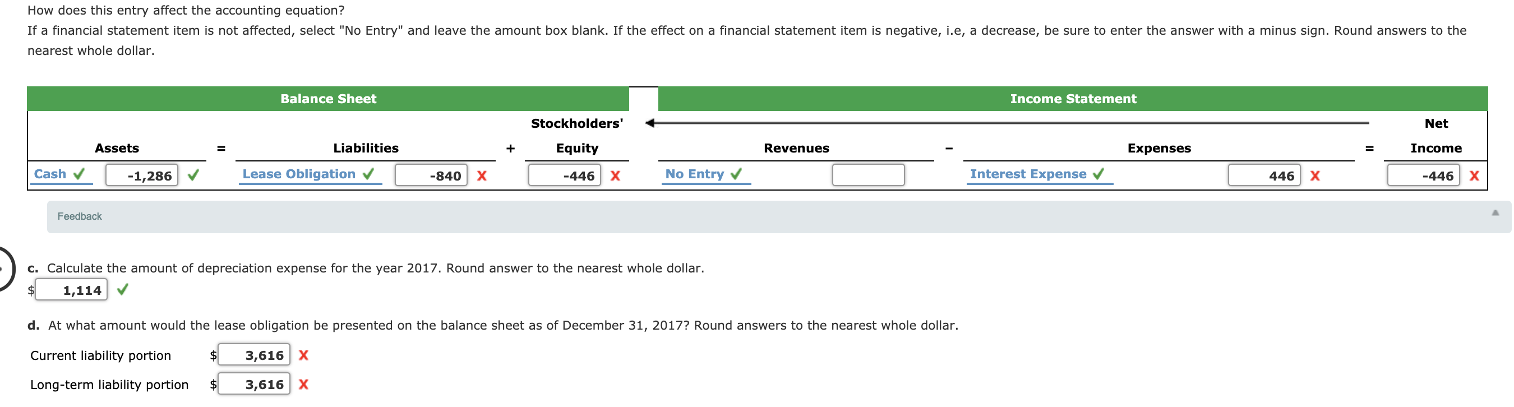Open the Interest Expense dropdown
The height and width of the screenshot is (407, 1514).
[1028, 174]
